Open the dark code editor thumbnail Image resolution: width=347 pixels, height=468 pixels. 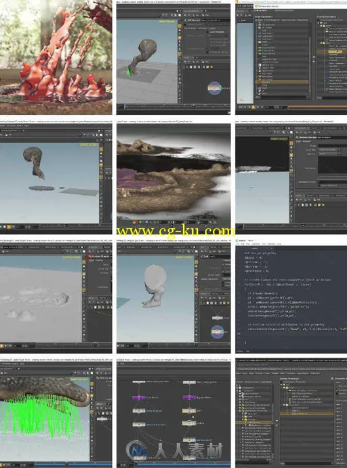click(x=291, y=296)
